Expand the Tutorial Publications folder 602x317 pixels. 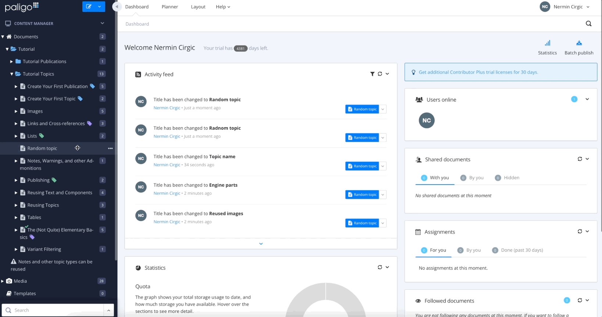[x=11, y=62]
